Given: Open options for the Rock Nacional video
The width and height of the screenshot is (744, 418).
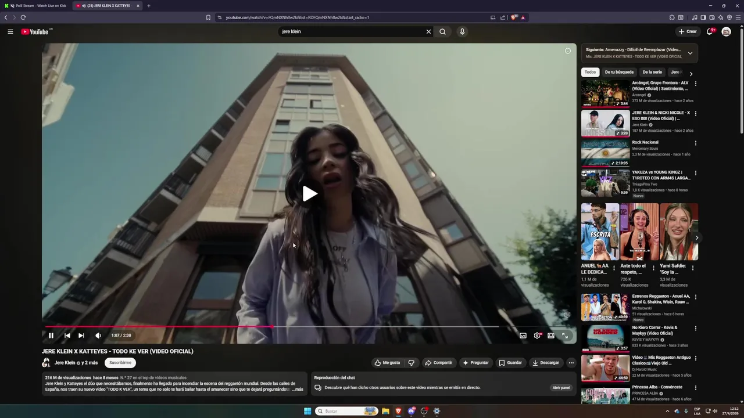Looking at the screenshot, I should pos(696,143).
